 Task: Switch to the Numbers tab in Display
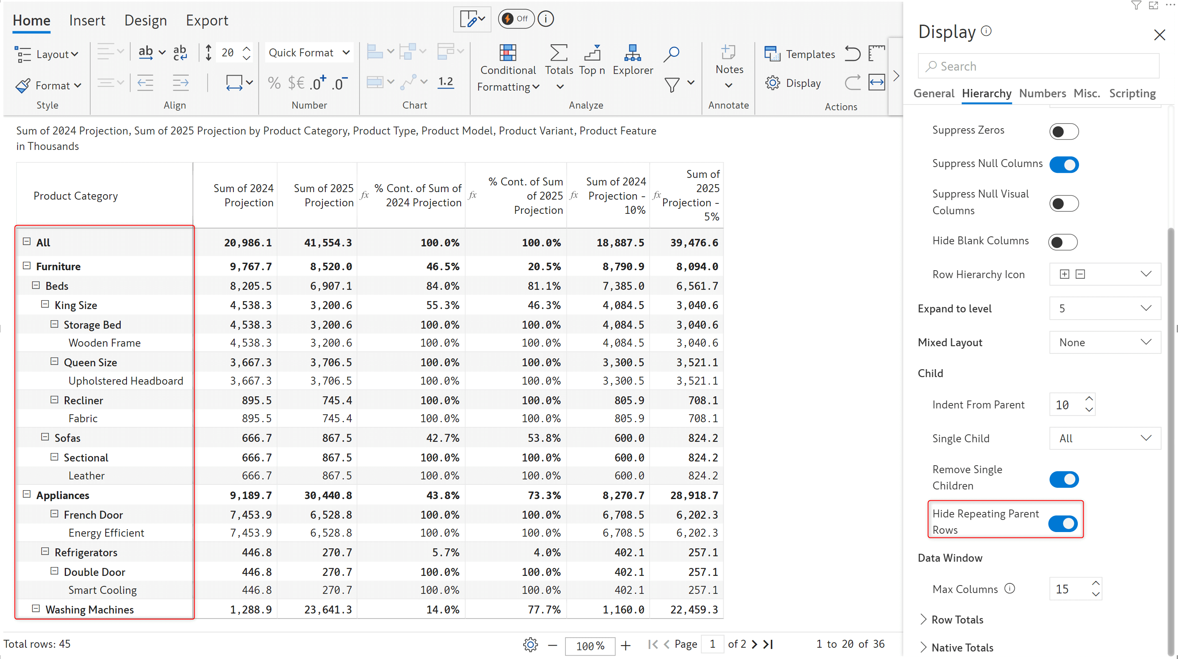click(x=1043, y=93)
